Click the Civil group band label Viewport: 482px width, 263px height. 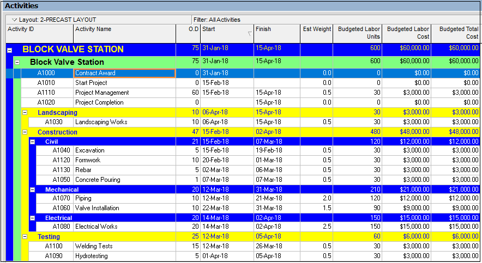[51, 142]
